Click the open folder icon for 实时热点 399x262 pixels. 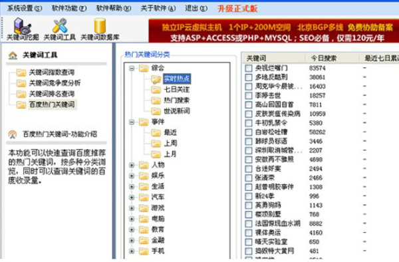click(156, 79)
